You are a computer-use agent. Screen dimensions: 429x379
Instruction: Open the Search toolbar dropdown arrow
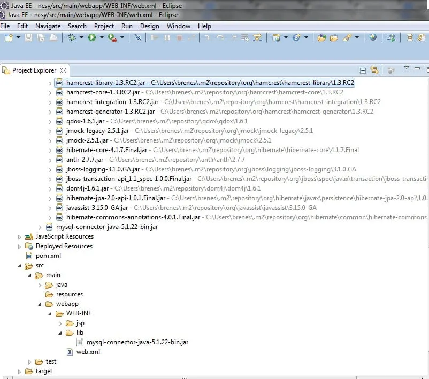357,37
